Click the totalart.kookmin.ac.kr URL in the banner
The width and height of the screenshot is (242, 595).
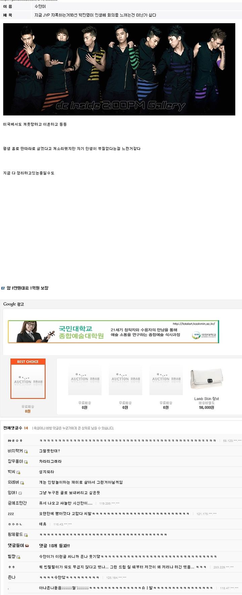pos(194,324)
